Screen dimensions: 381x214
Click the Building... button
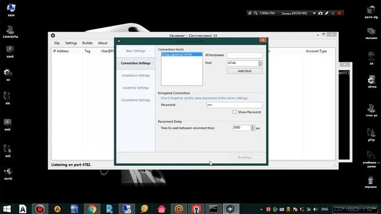click(x=245, y=158)
